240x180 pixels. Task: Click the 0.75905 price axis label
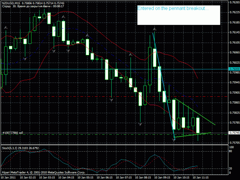coord(235,92)
